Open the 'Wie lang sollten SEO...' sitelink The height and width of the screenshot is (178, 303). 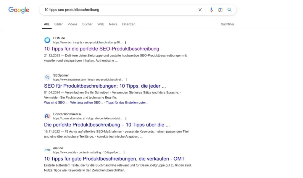pos(87,103)
